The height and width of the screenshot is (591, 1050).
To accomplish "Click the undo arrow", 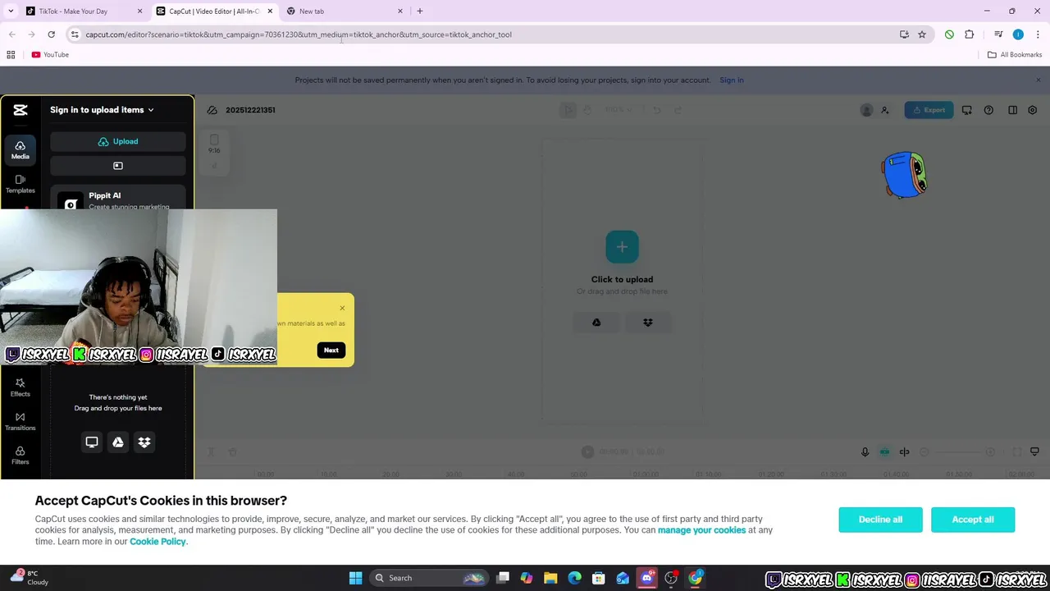I will click(x=656, y=110).
